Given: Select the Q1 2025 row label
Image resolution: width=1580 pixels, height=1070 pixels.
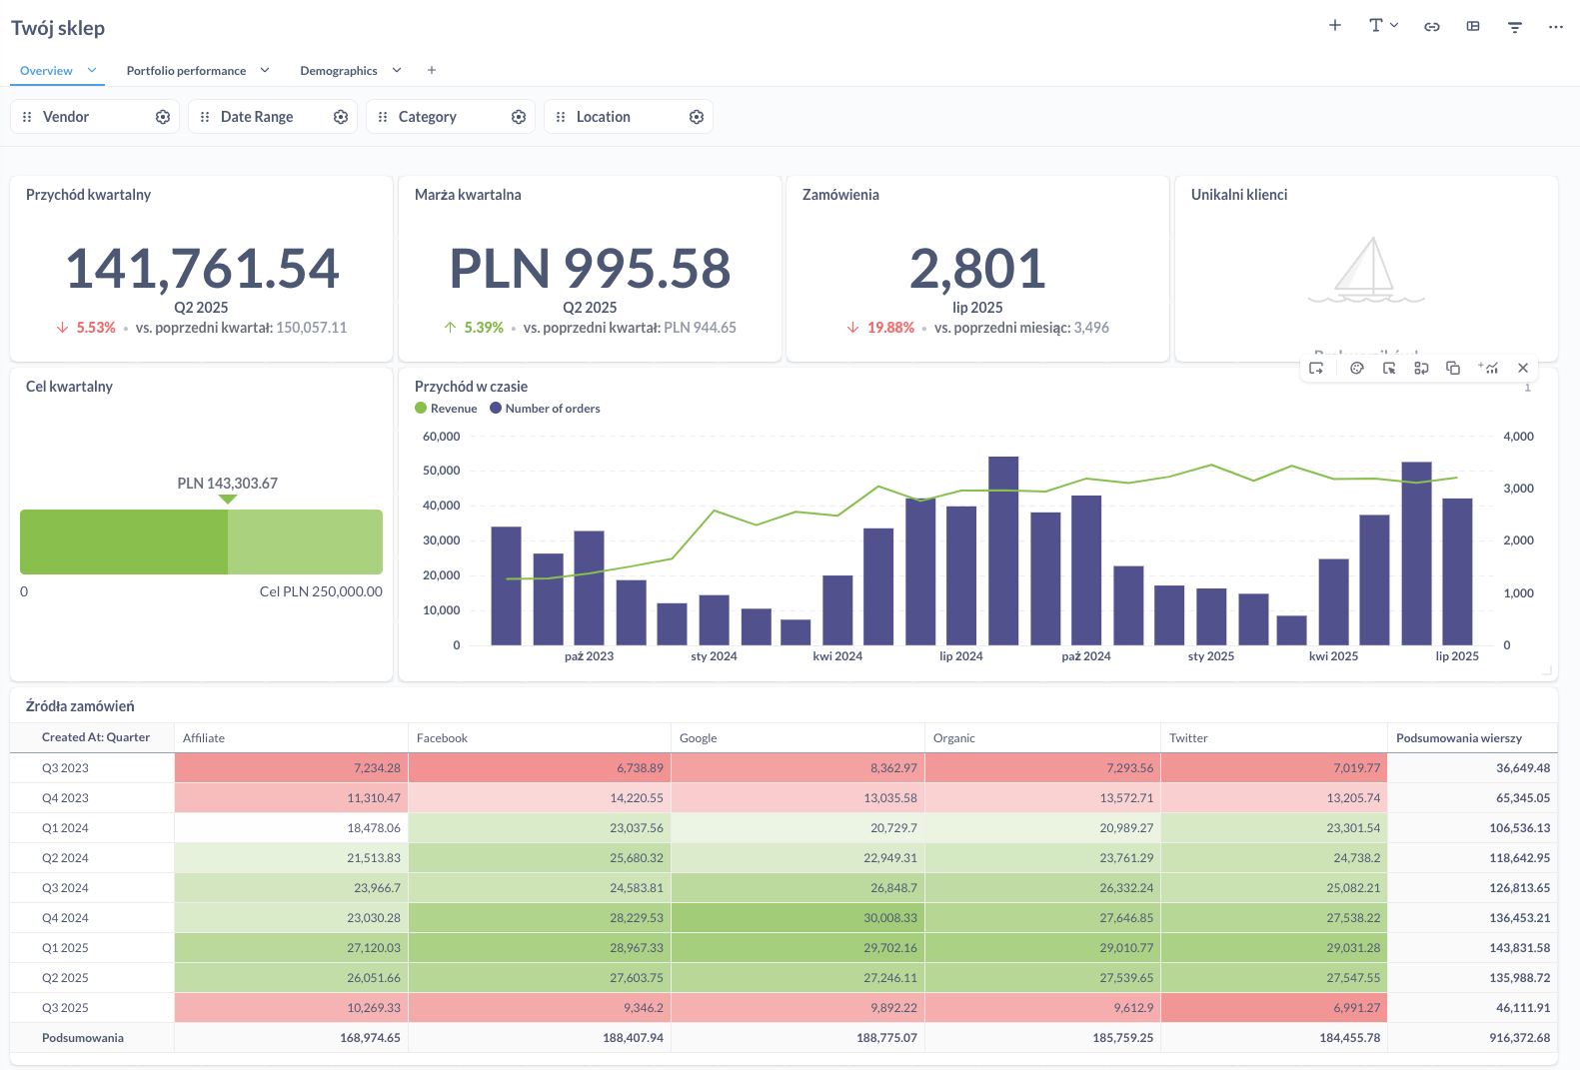Looking at the screenshot, I should [x=65, y=948].
